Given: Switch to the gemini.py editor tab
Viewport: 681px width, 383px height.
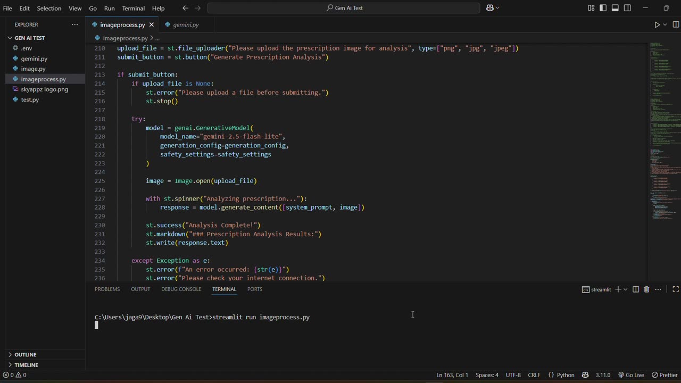Looking at the screenshot, I should [185, 24].
